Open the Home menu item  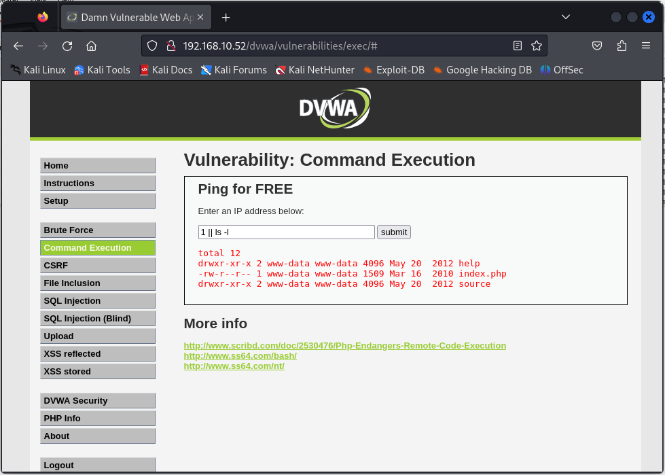click(x=98, y=165)
